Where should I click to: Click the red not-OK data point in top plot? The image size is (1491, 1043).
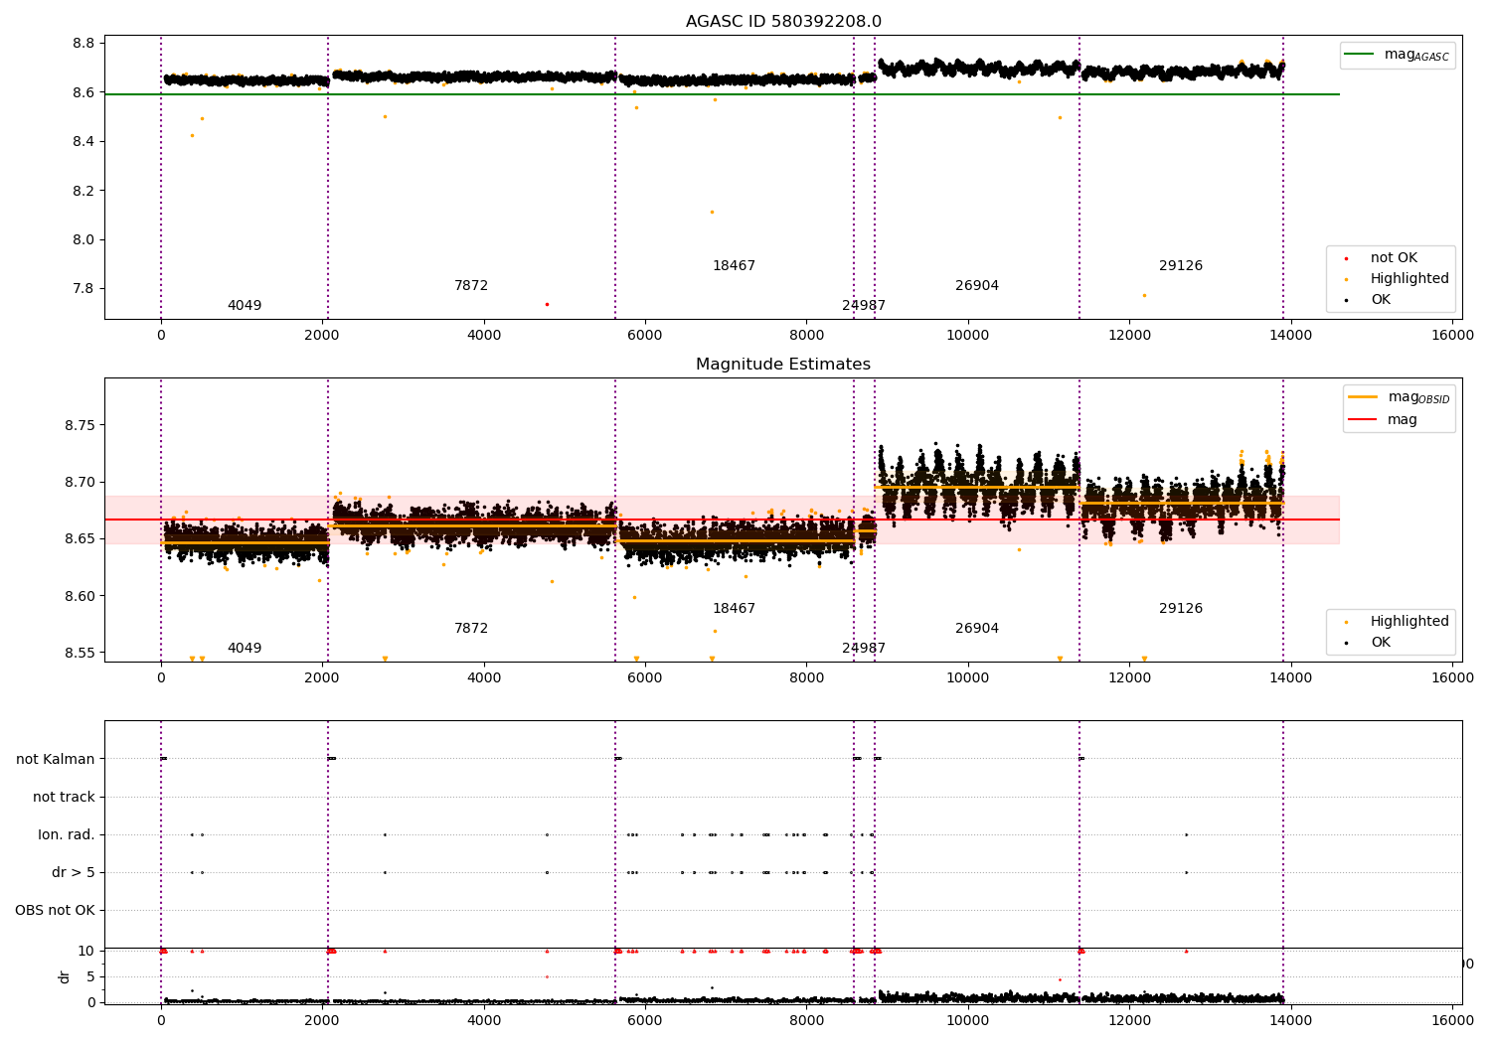tap(547, 304)
